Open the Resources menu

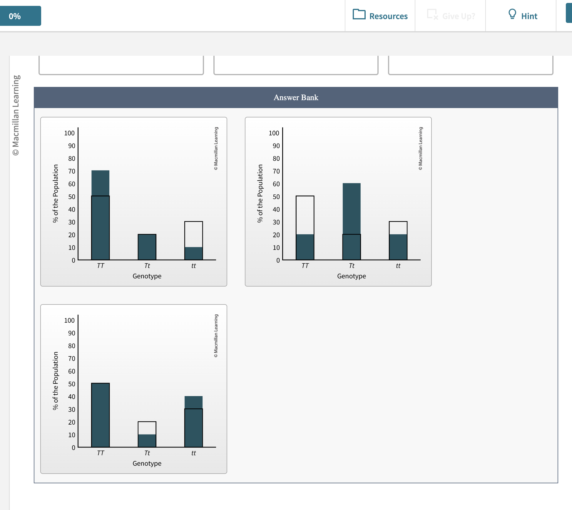coord(380,16)
